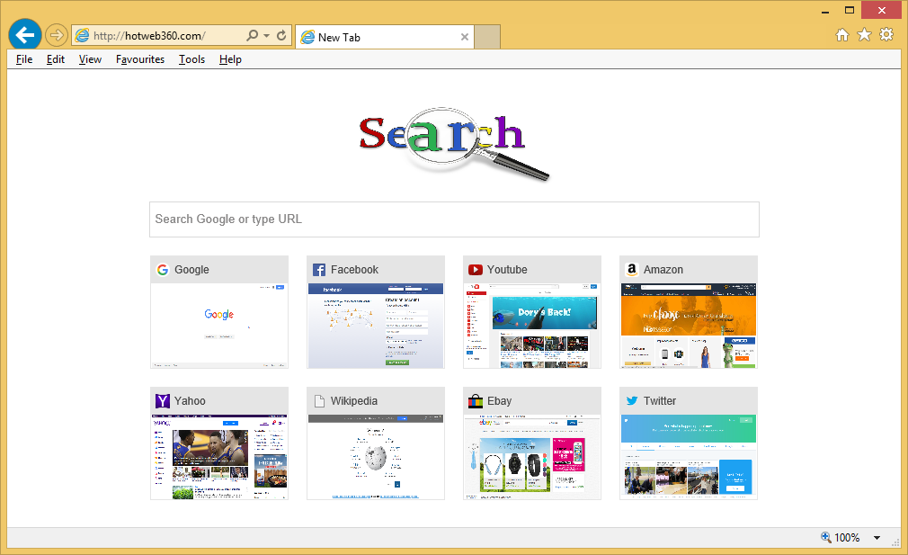Open the View menu
908x555 pixels.
coord(90,59)
